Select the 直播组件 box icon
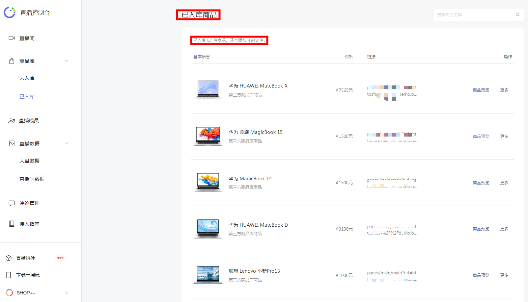528x302 pixels. pyautogui.click(x=9, y=258)
